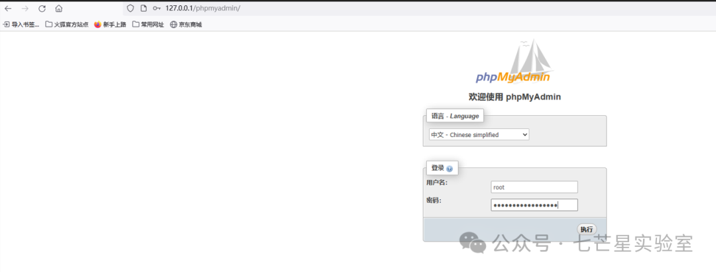The height and width of the screenshot is (272, 716).
Task: Open the 导入书签 bookmark item
Action: [21, 24]
